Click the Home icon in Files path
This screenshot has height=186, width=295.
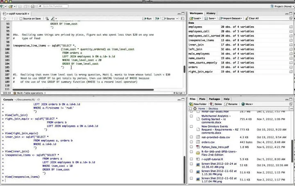[x=195, y=109]
